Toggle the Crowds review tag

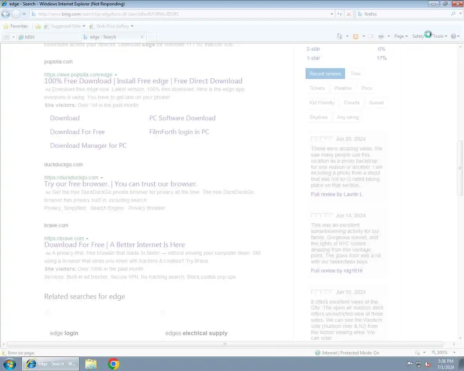pos(352,103)
